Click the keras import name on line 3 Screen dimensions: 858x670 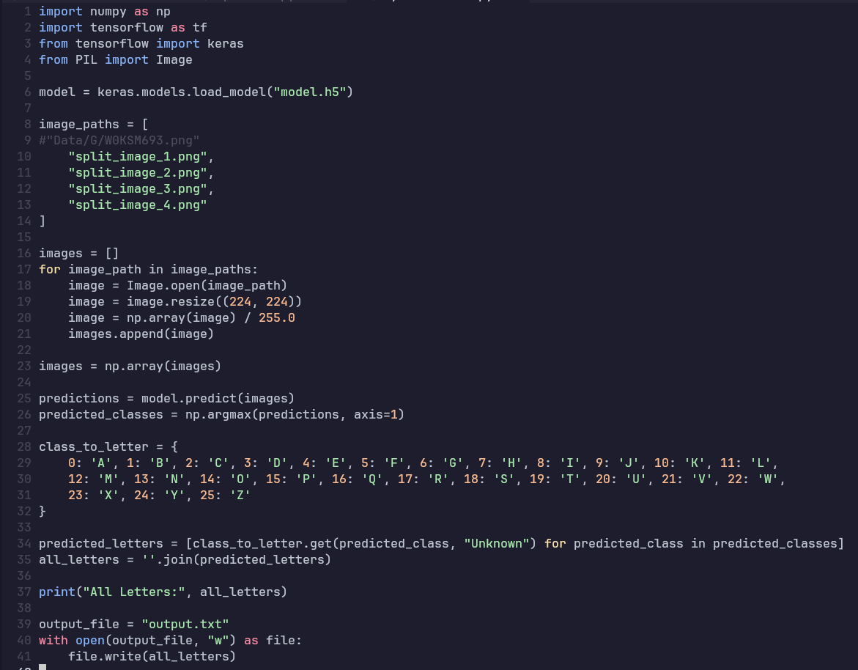point(225,44)
